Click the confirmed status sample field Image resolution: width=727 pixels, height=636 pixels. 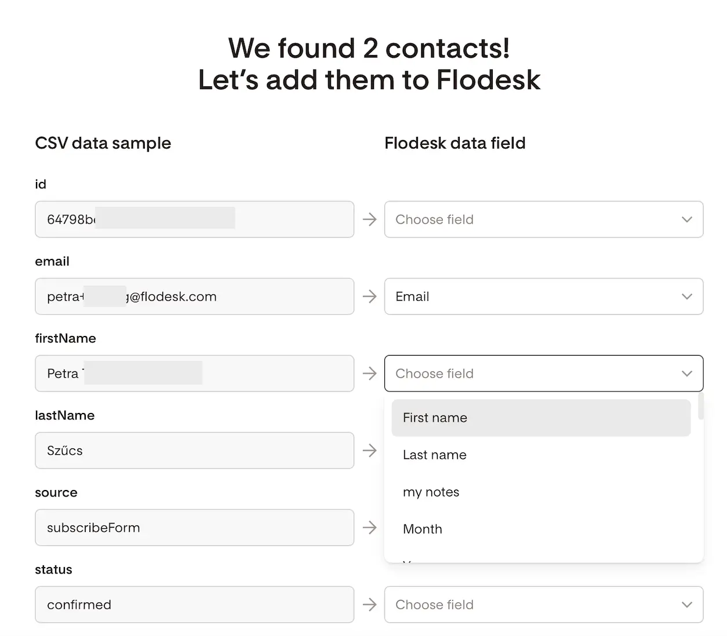[194, 604]
